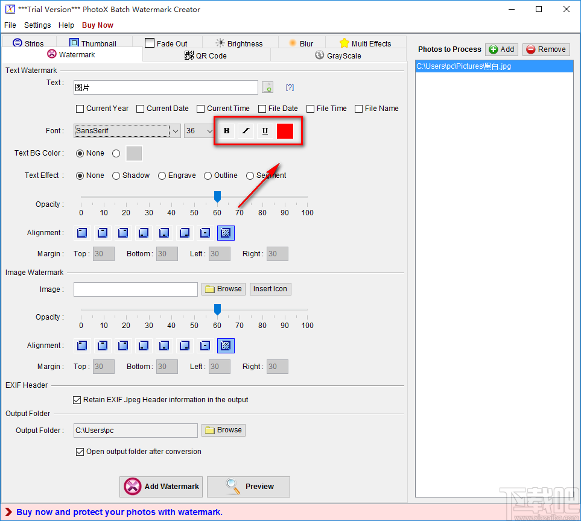
Task: Click the gray Text BG Color swatch
Action: pyautogui.click(x=134, y=153)
